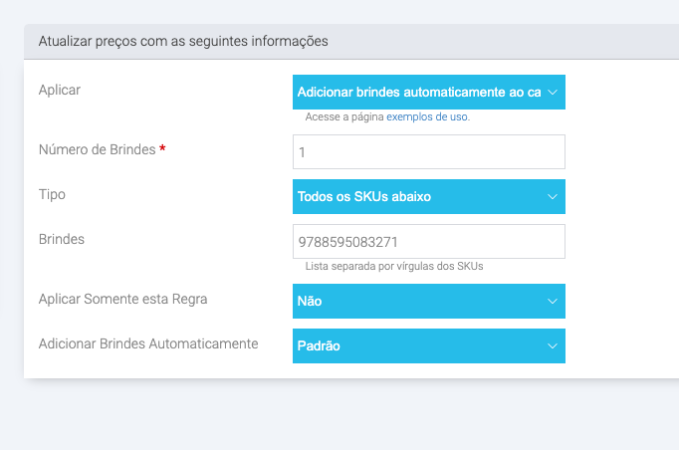Expand the 'Todos os SKUs abaixo' select

tap(418, 196)
